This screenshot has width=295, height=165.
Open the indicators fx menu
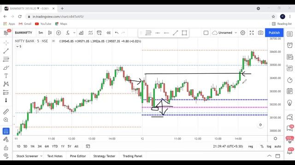[x=68, y=33]
